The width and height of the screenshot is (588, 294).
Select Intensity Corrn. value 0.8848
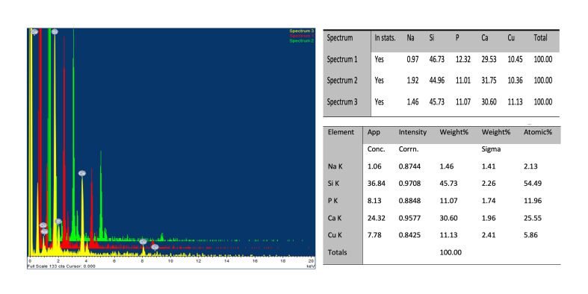[x=409, y=201]
